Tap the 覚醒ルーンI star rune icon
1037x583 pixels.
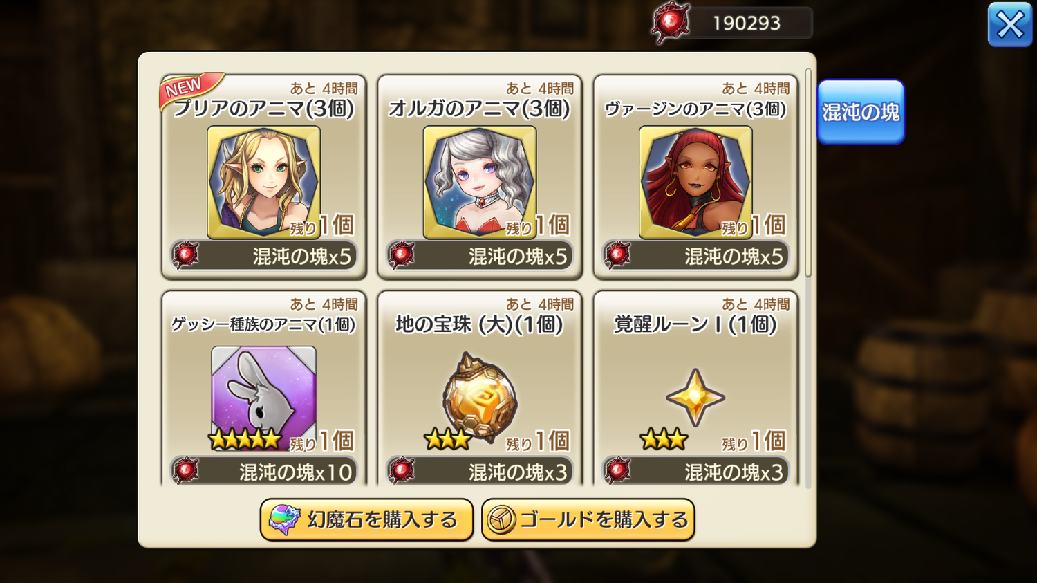tap(695, 398)
